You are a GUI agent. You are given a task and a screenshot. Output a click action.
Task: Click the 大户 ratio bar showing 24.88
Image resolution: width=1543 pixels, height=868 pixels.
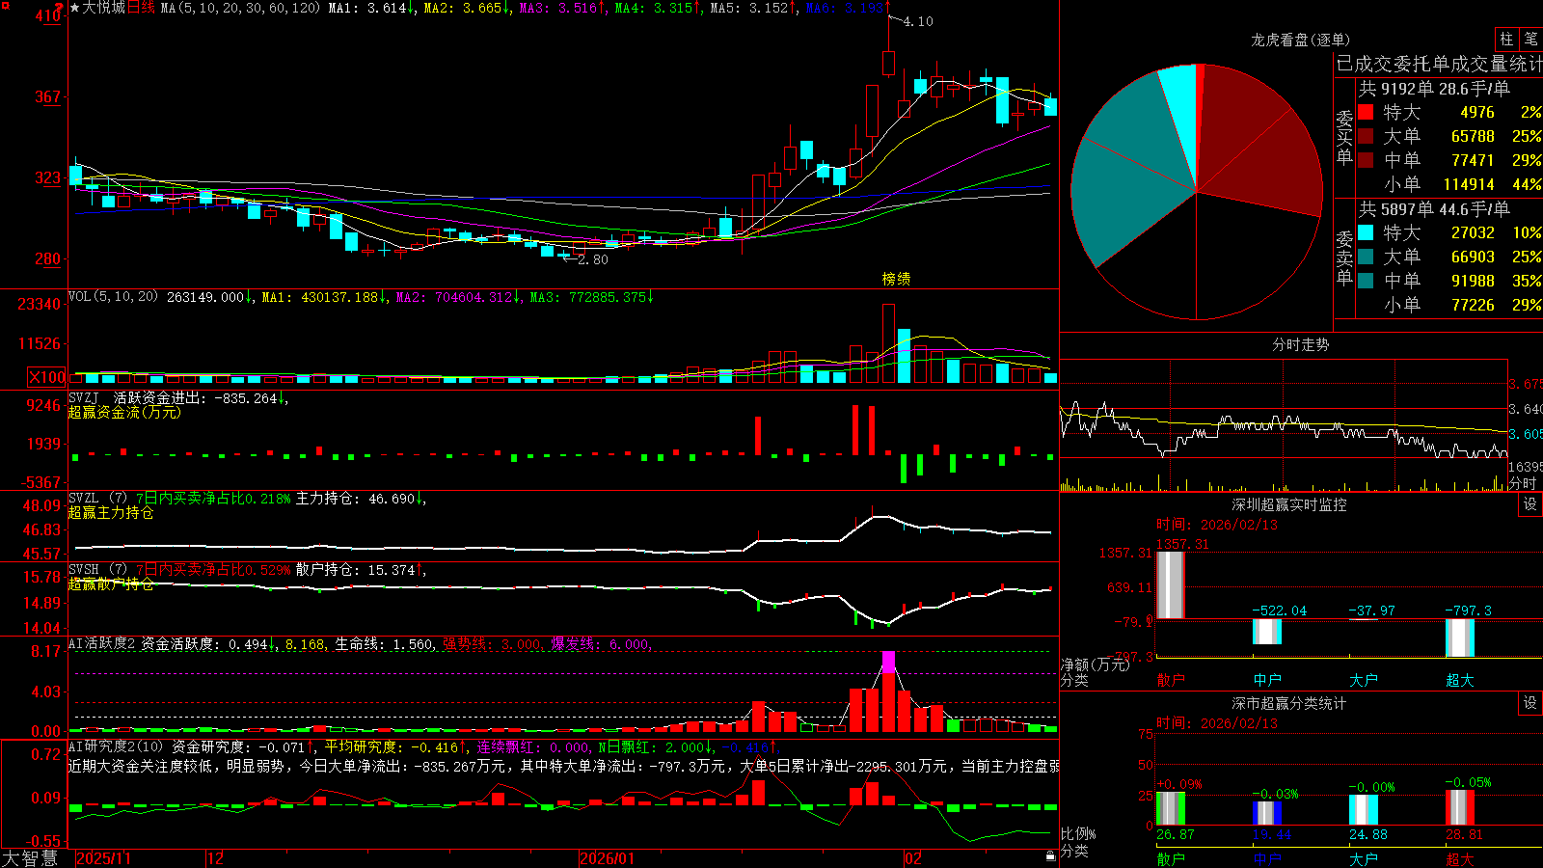point(1364,810)
